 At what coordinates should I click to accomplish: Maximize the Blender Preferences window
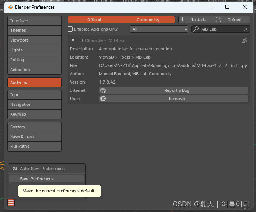(227, 7)
